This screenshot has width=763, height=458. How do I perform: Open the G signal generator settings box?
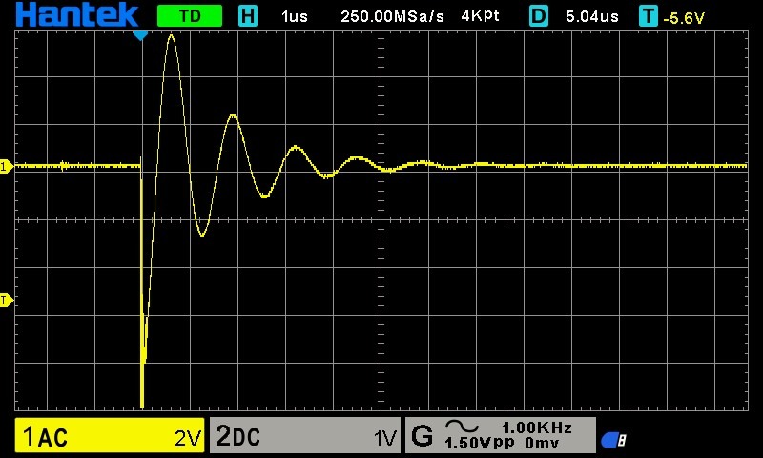500,435
